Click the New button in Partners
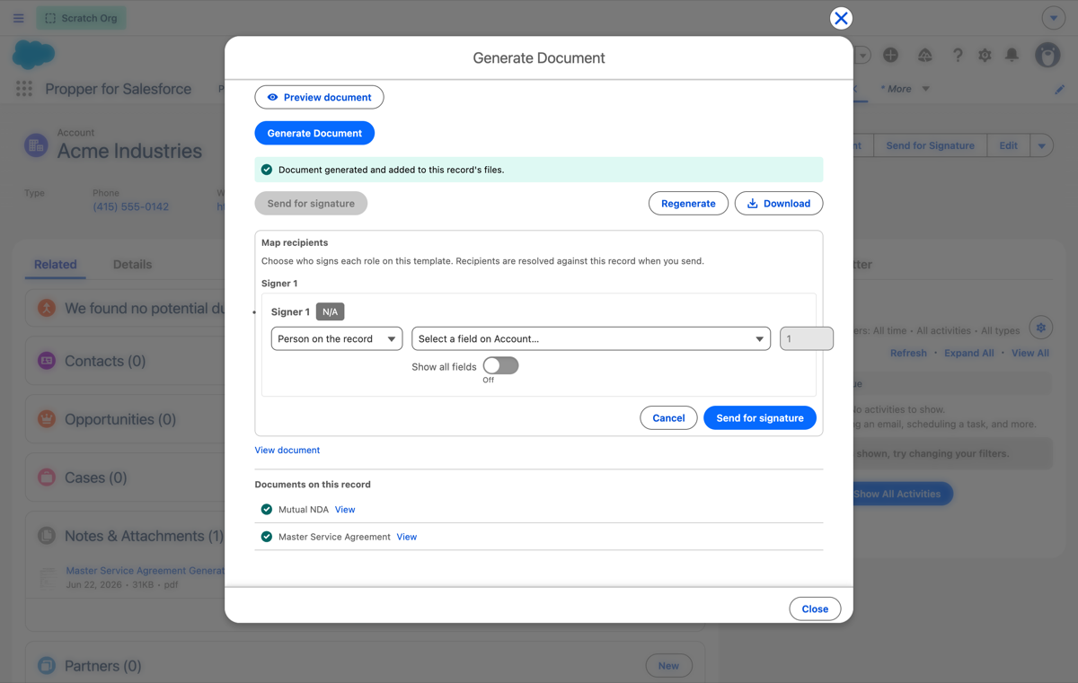Viewport: 1078px width, 683px height. (x=668, y=665)
